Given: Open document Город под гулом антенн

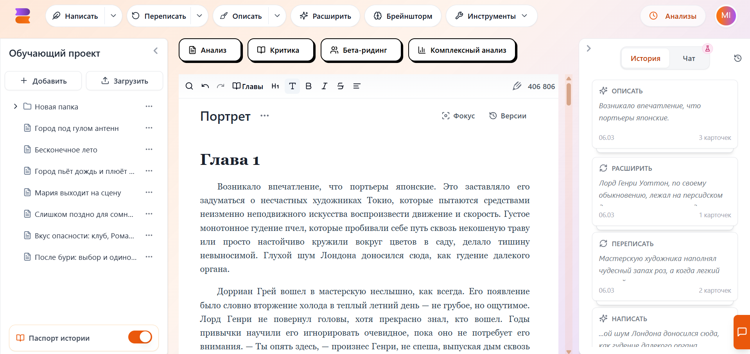Looking at the screenshot, I should [x=77, y=128].
